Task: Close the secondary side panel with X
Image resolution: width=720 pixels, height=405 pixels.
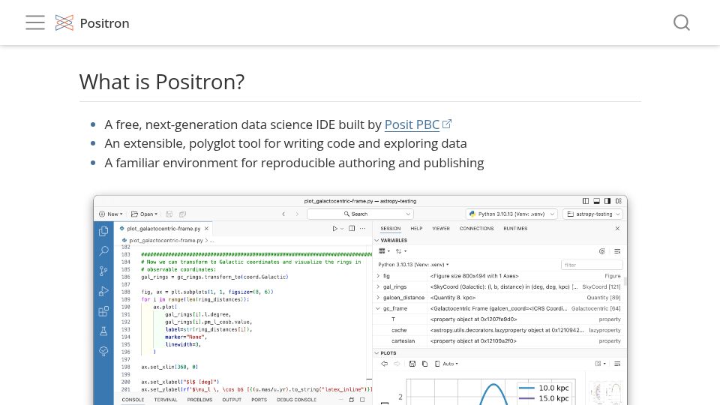Action: 617,228
